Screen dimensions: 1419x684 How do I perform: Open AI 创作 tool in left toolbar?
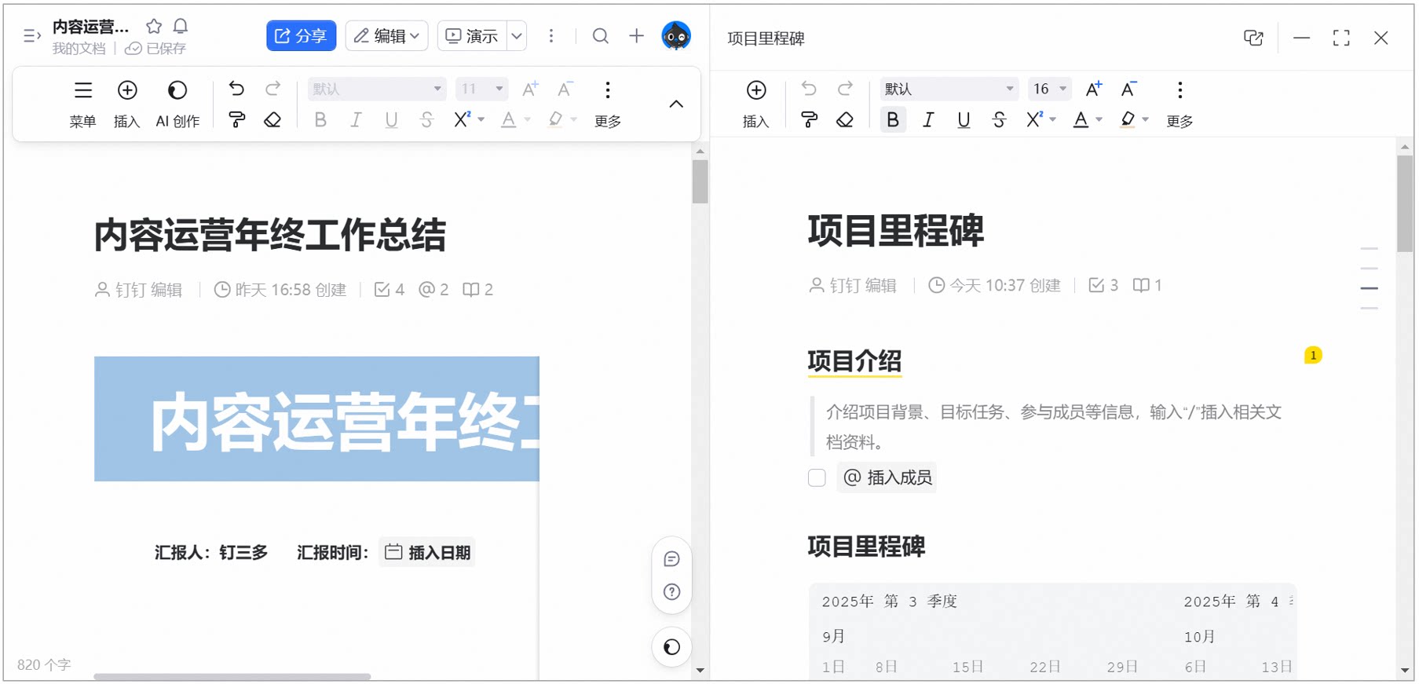177,104
